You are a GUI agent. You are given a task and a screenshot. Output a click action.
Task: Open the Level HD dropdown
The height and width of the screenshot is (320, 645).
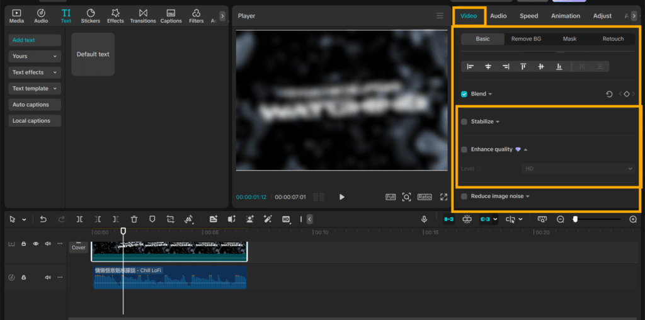tap(578, 169)
